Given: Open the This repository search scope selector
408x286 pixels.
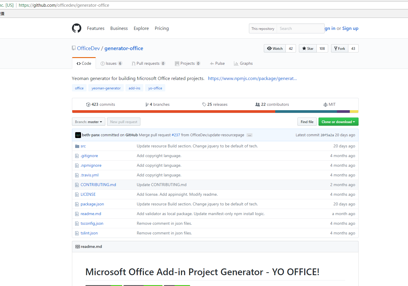Looking at the screenshot, I should [263, 29].
